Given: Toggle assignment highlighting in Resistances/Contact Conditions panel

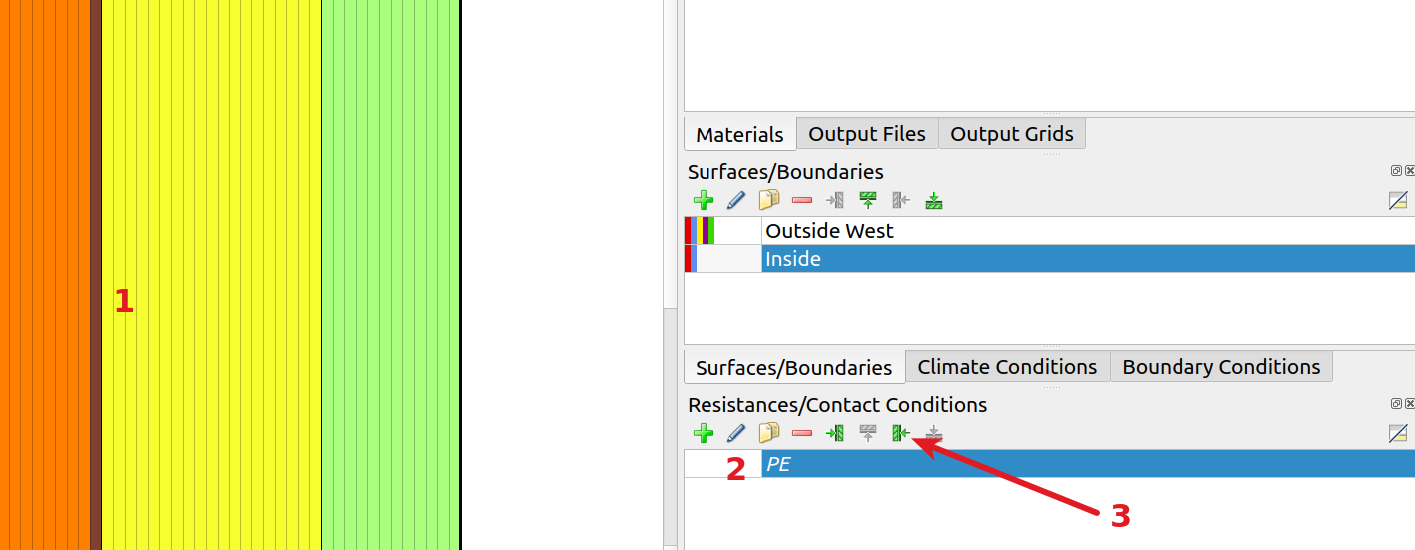Looking at the screenshot, I should pos(1398,433).
